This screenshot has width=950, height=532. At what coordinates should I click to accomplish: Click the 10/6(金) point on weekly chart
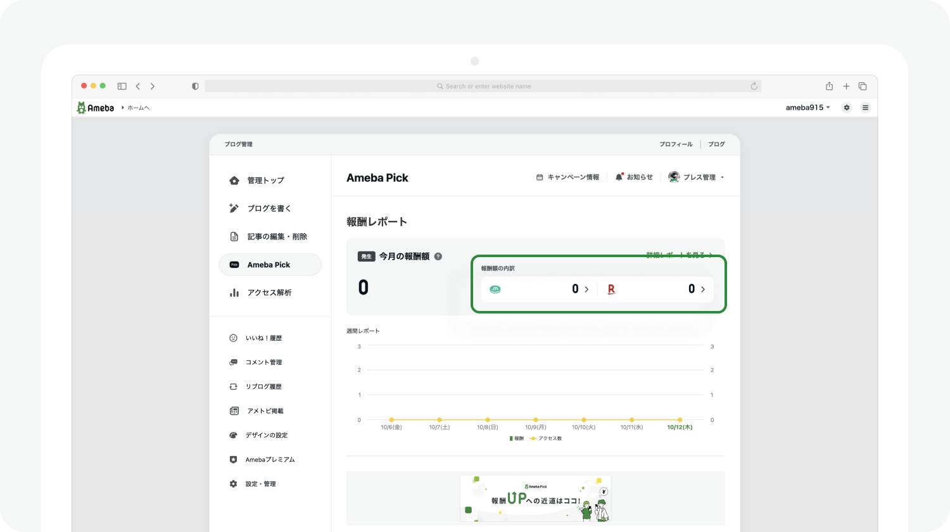point(391,420)
